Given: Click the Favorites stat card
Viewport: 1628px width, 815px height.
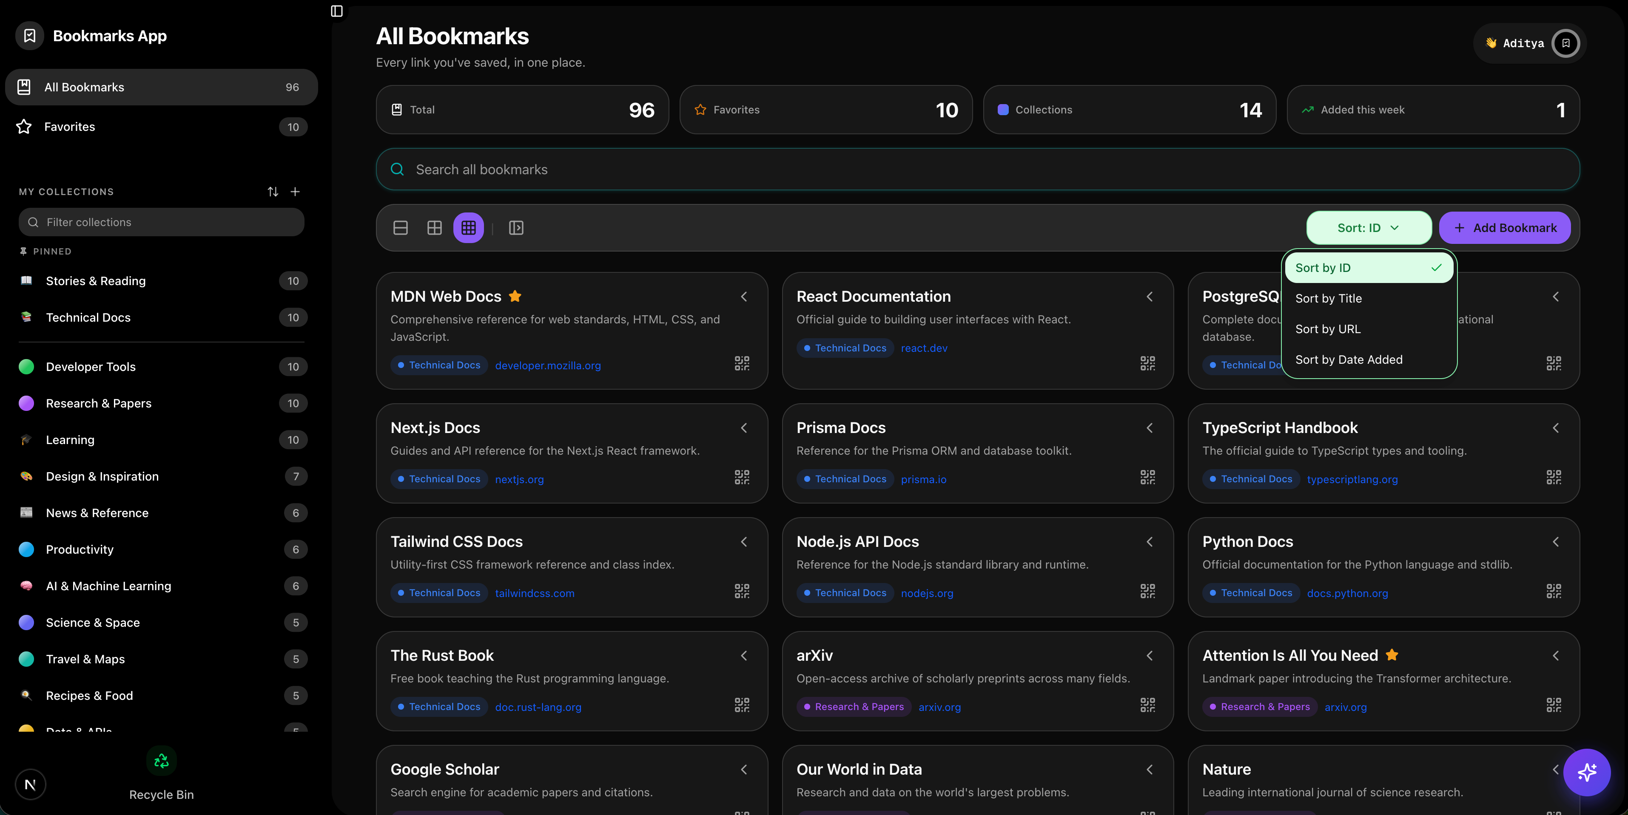Looking at the screenshot, I should tap(825, 110).
